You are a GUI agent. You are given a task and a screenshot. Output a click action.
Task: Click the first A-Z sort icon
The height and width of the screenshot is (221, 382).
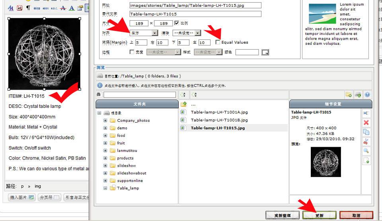183,94
